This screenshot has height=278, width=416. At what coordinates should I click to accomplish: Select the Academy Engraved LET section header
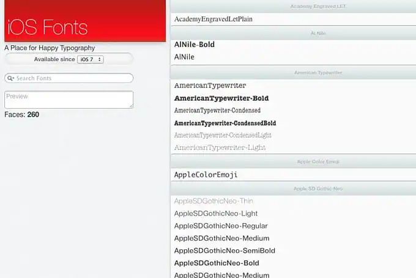click(292, 6)
